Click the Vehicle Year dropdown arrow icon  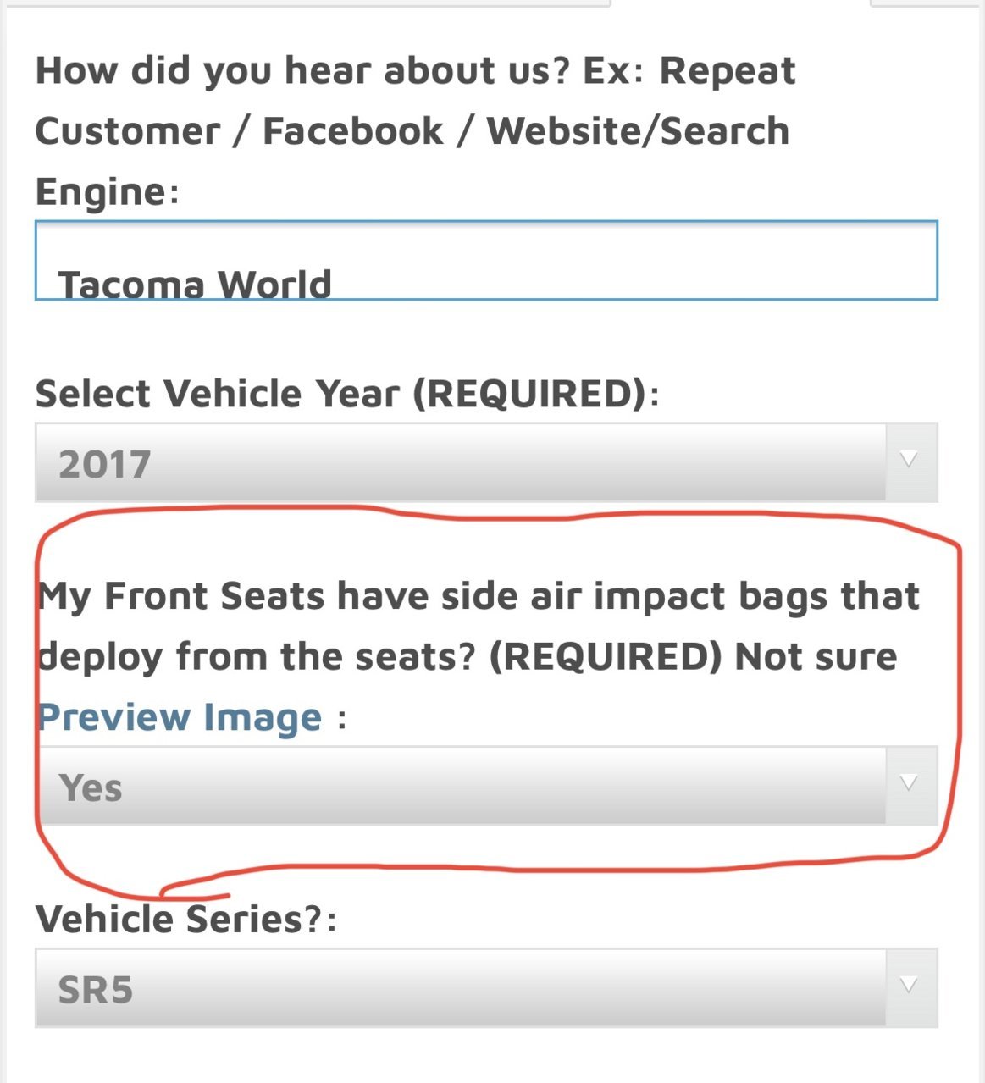pyautogui.click(x=910, y=461)
